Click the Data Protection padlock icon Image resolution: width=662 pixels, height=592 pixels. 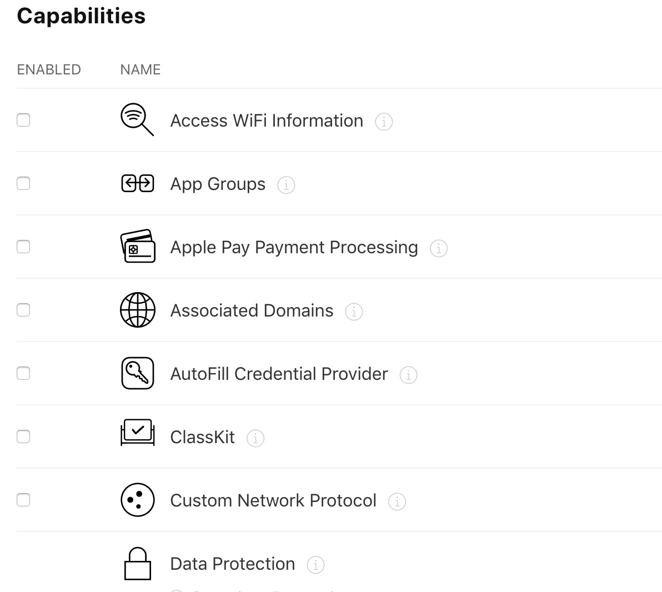pyautogui.click(x=138, y=564)
